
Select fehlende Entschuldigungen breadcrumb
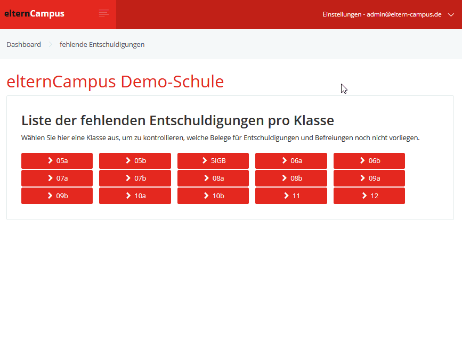click(x=102, y=44)
